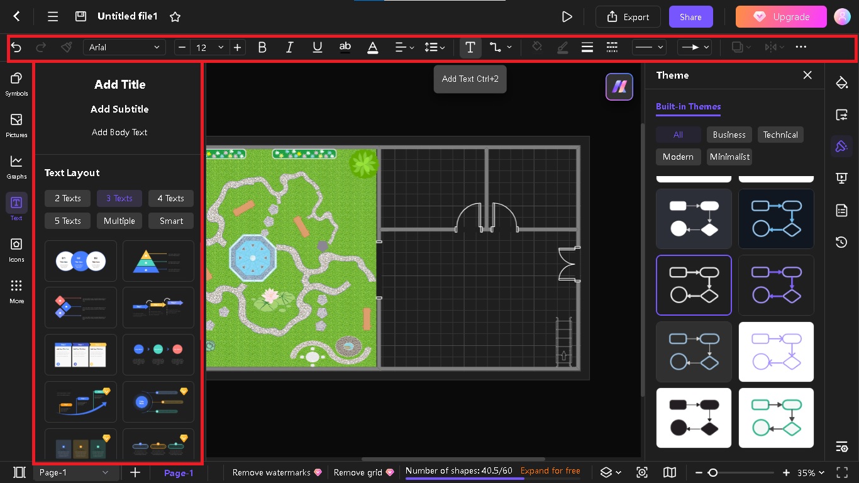
Task: Toggle bold formatting
Action: [x=262, y=47]
